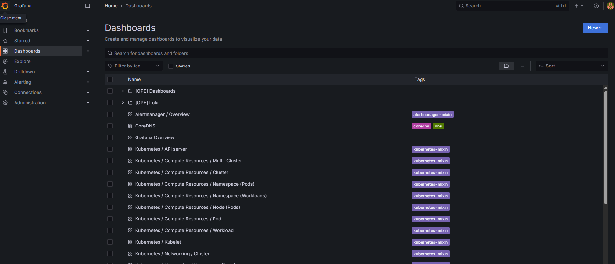615x264 pixels.
Task: Open the Filter by tag dropdown
Action: tap(134, 66)
